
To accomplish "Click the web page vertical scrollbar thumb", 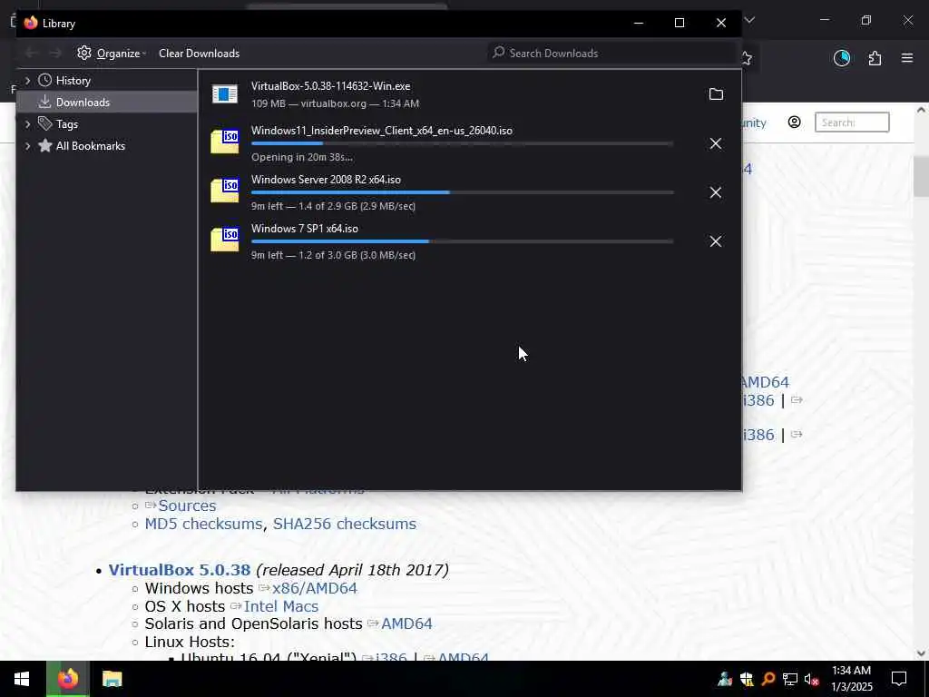I will point(921,177).
